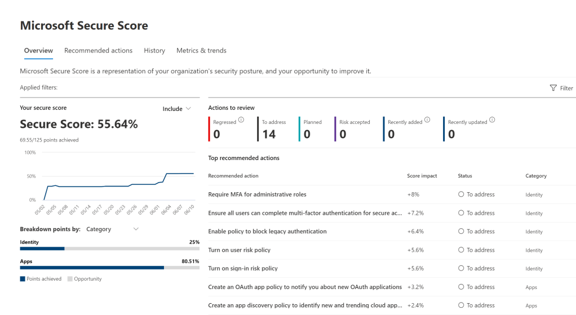
Task: Click status circle for OAuth app policy
Action: pos(461,287)
